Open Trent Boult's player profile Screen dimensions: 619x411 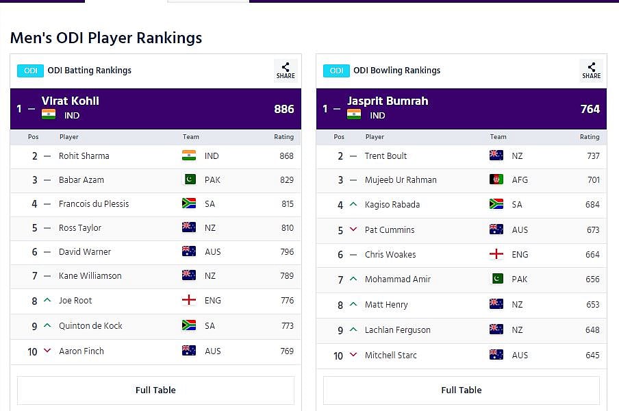tap(386, 156)
